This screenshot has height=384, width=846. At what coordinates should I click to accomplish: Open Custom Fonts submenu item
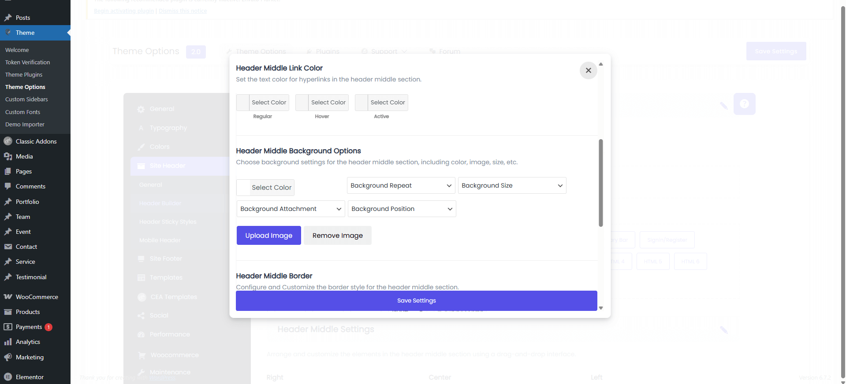tap(22, 112)
